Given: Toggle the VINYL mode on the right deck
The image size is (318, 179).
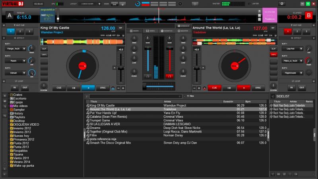Looking at the screenshot, I should 273,54.
